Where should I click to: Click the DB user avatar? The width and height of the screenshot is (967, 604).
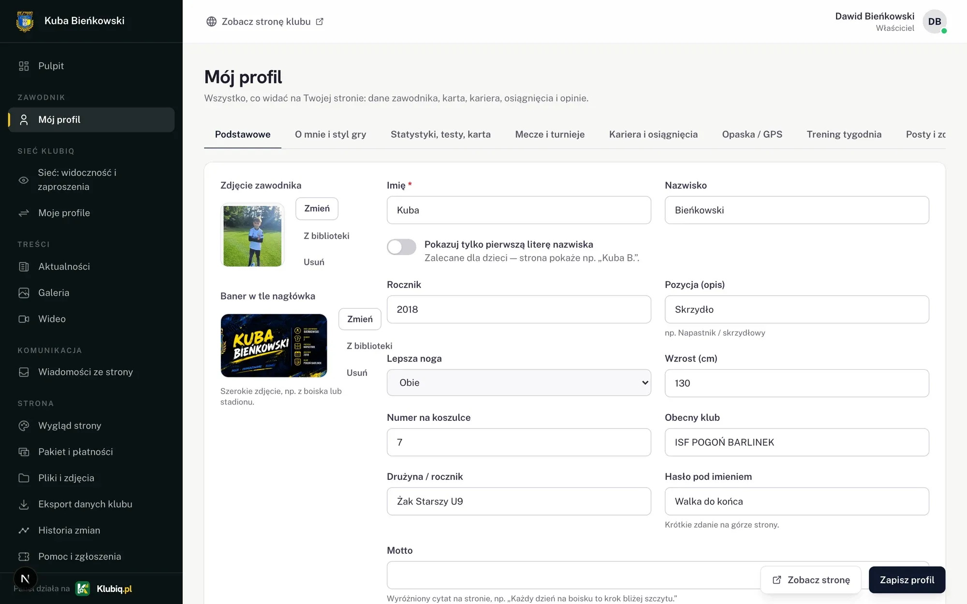click(935, 22)
